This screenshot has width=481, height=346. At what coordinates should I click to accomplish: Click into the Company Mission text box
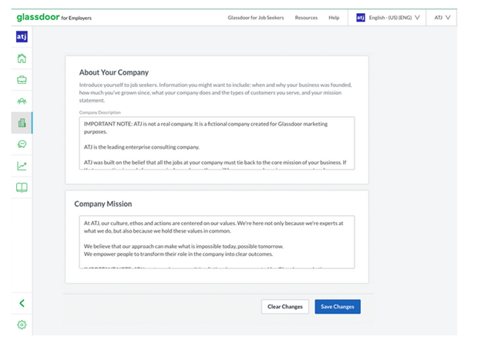[217, 242]
